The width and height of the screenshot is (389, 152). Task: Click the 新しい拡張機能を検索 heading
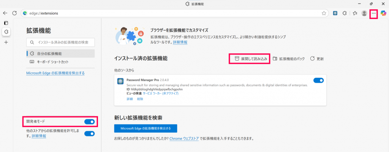(x=138, y=118)
